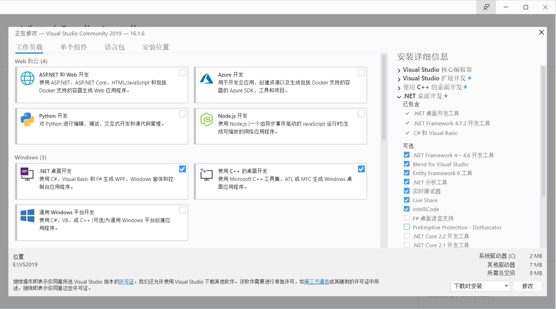This screenshot has height=309, width=556.
Task: Click the 系统驱动器 (C) size row
Action: (x=511, y=256)
